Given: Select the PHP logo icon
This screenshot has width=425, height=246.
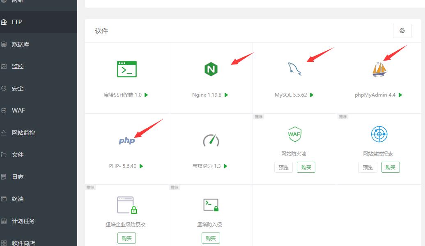Looking at the screenshot, I should click(x=126, y=140).
